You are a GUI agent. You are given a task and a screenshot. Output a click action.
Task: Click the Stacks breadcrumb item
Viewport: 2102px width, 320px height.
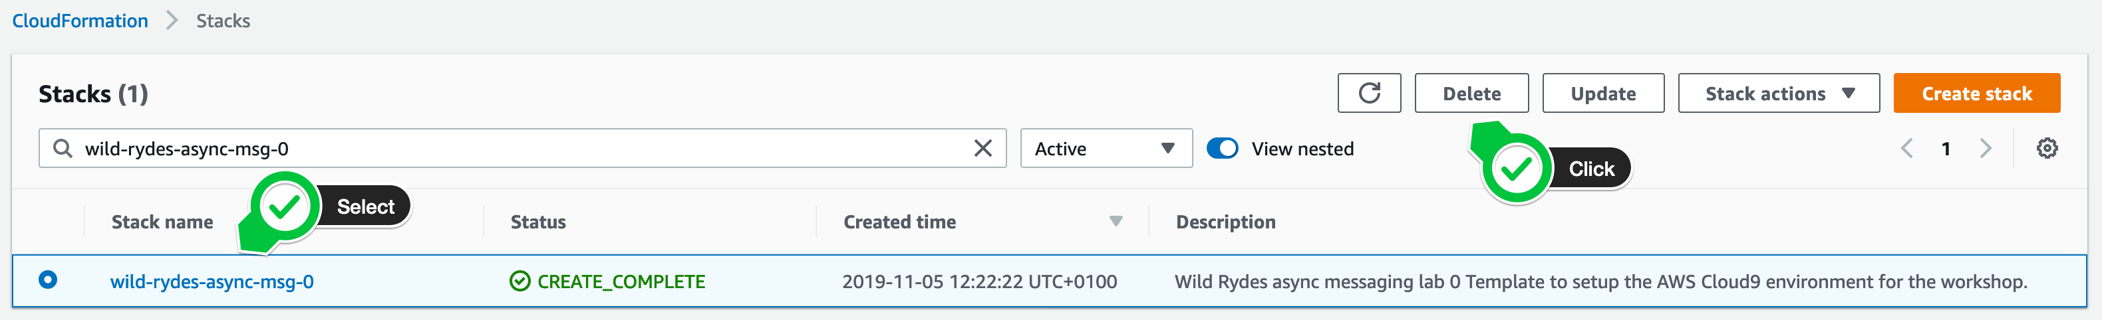tap(223, 21)
